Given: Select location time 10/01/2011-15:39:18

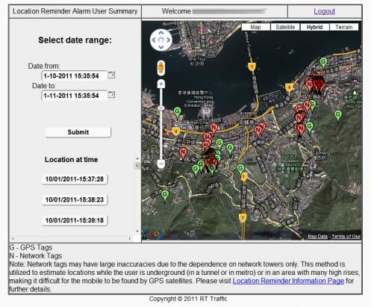Looking at the screenshot, I should [x=75, y=220].
